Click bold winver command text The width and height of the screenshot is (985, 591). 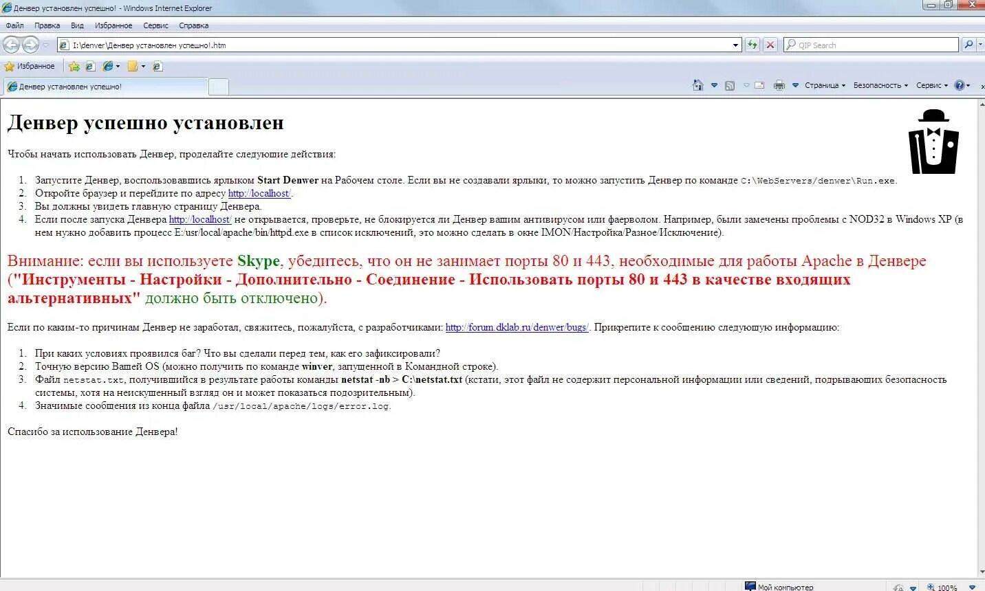point(316,366)
